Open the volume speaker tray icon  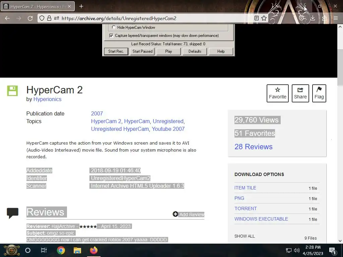(297, 250)
